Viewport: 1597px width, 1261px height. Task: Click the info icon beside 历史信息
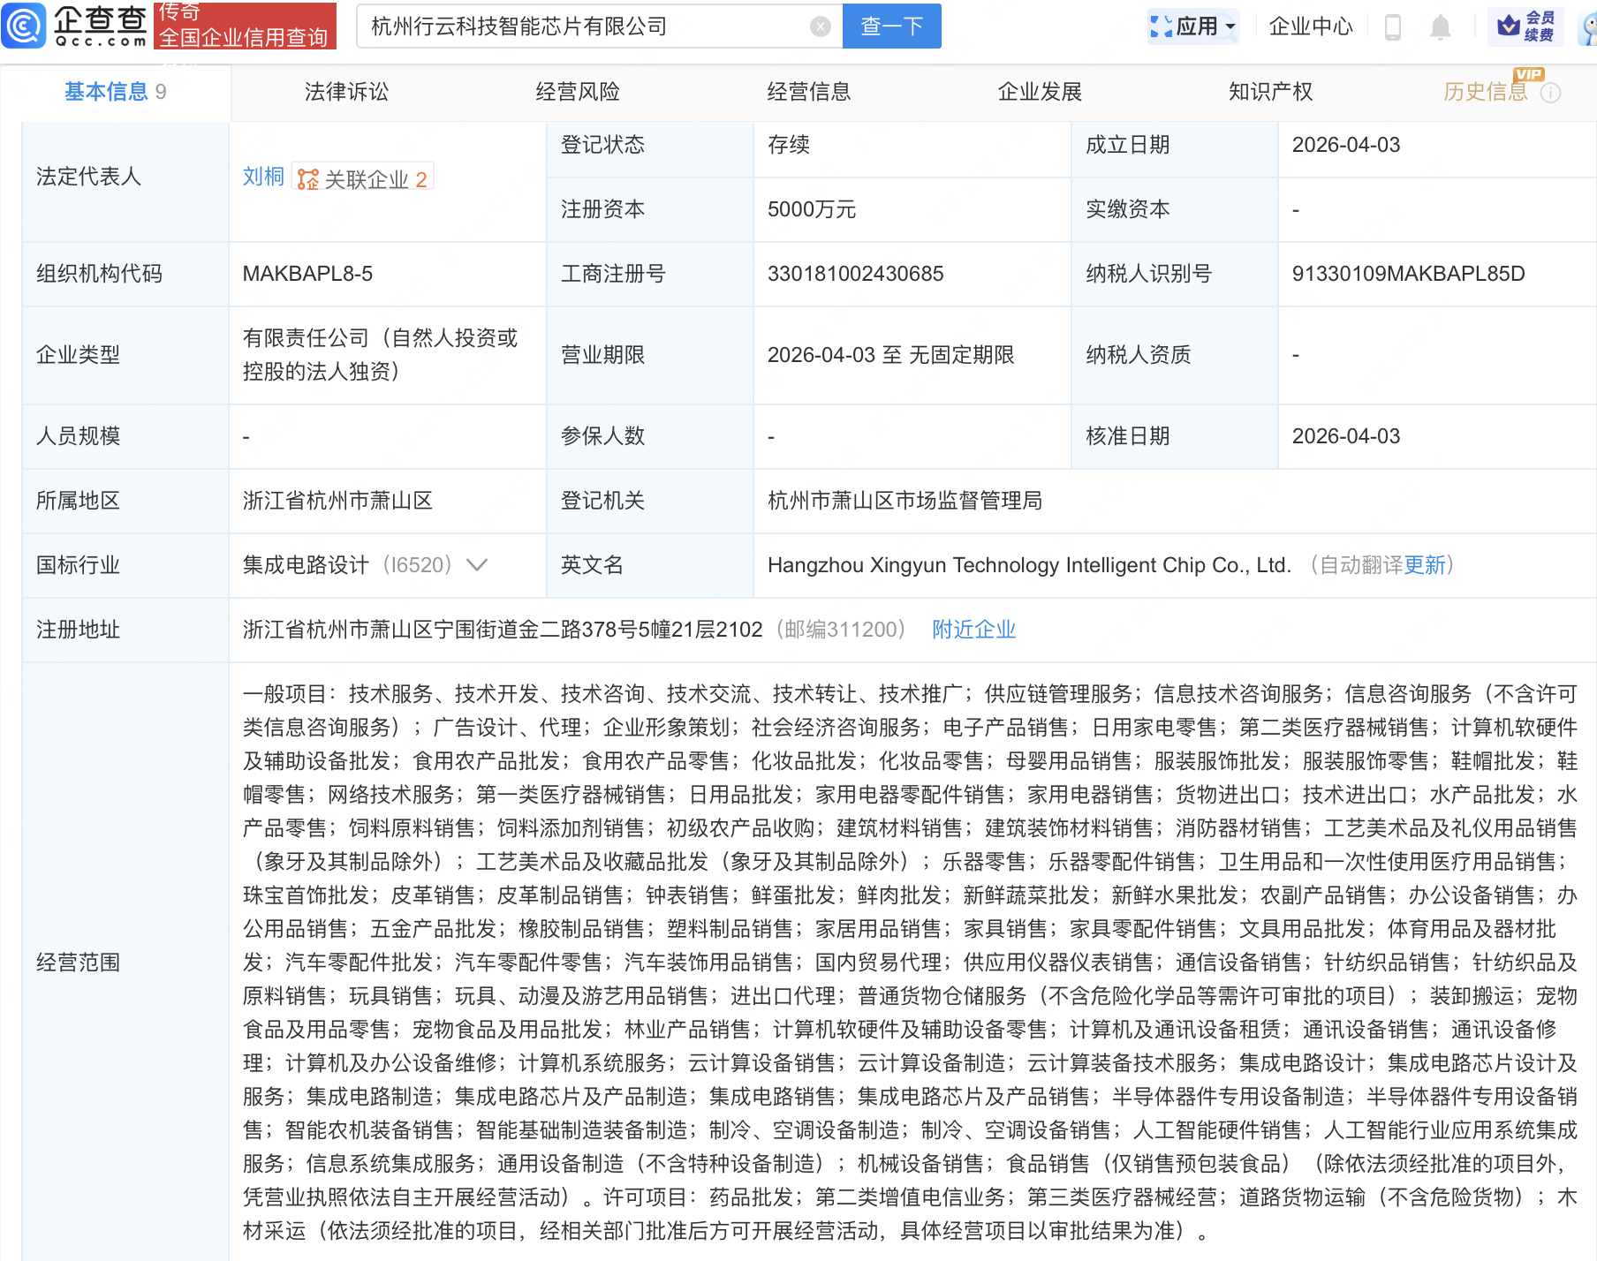[1553, 92]
